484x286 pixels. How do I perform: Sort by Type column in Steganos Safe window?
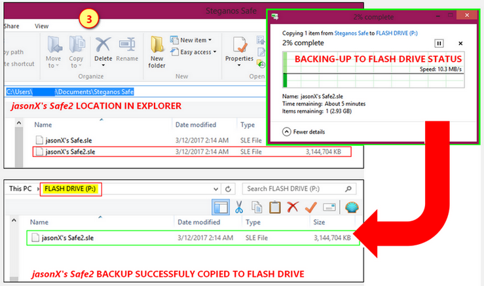click(248, 125)
